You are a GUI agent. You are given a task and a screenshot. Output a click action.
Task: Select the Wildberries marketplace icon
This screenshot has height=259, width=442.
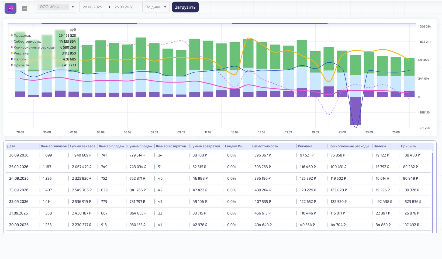pyautogui.click(x=11, y=8)
